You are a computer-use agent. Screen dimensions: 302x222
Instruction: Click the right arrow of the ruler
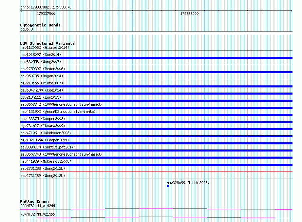[x=291, y=11]
